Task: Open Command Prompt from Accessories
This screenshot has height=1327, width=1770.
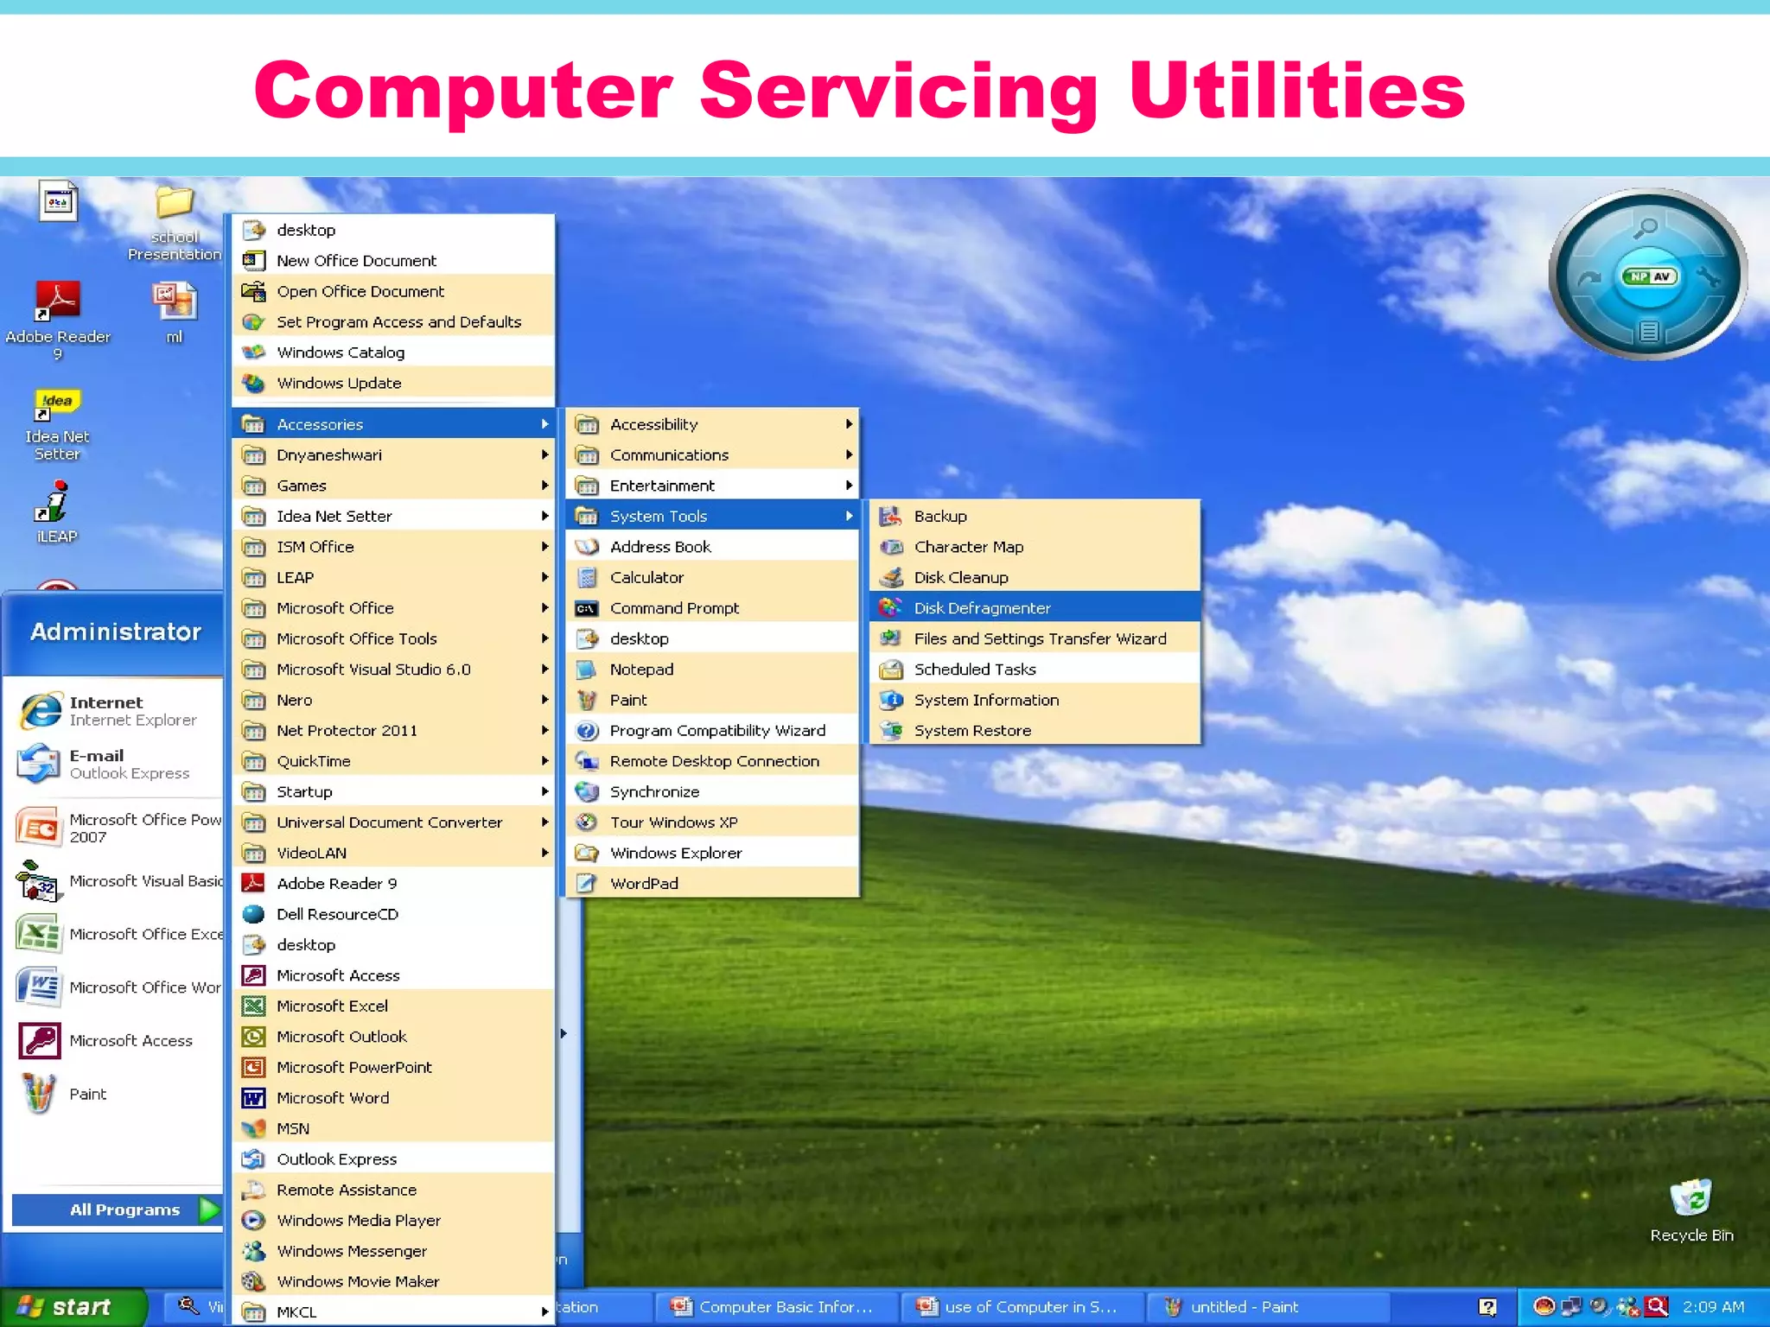Action: pos(712,607)
